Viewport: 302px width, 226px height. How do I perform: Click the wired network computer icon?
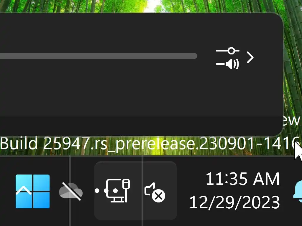click(x=118, y=191)
